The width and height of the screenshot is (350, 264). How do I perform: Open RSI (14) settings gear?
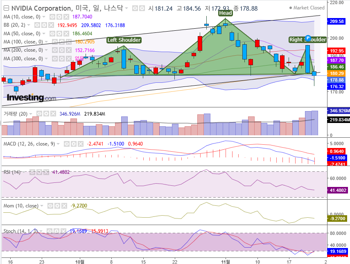(x=39, y=172)
